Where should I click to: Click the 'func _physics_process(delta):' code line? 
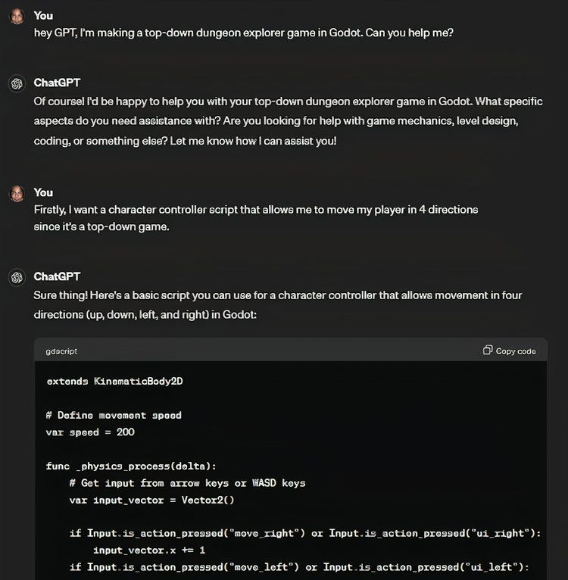[x=131, y=466]
